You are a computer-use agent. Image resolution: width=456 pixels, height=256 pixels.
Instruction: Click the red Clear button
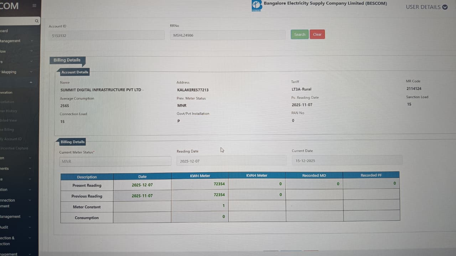pyautogui.click(x=317, y=34)
